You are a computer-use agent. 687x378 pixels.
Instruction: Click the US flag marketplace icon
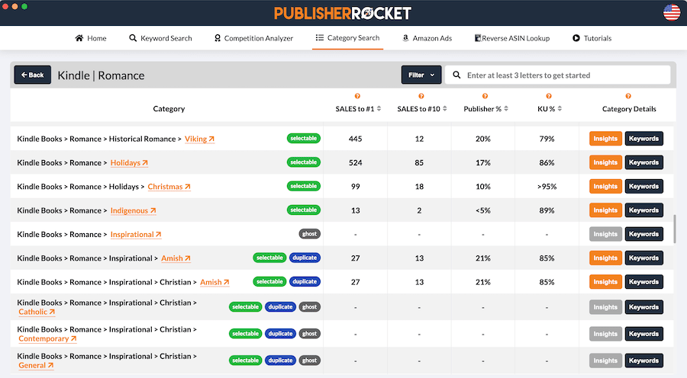(x=672, y=12)
